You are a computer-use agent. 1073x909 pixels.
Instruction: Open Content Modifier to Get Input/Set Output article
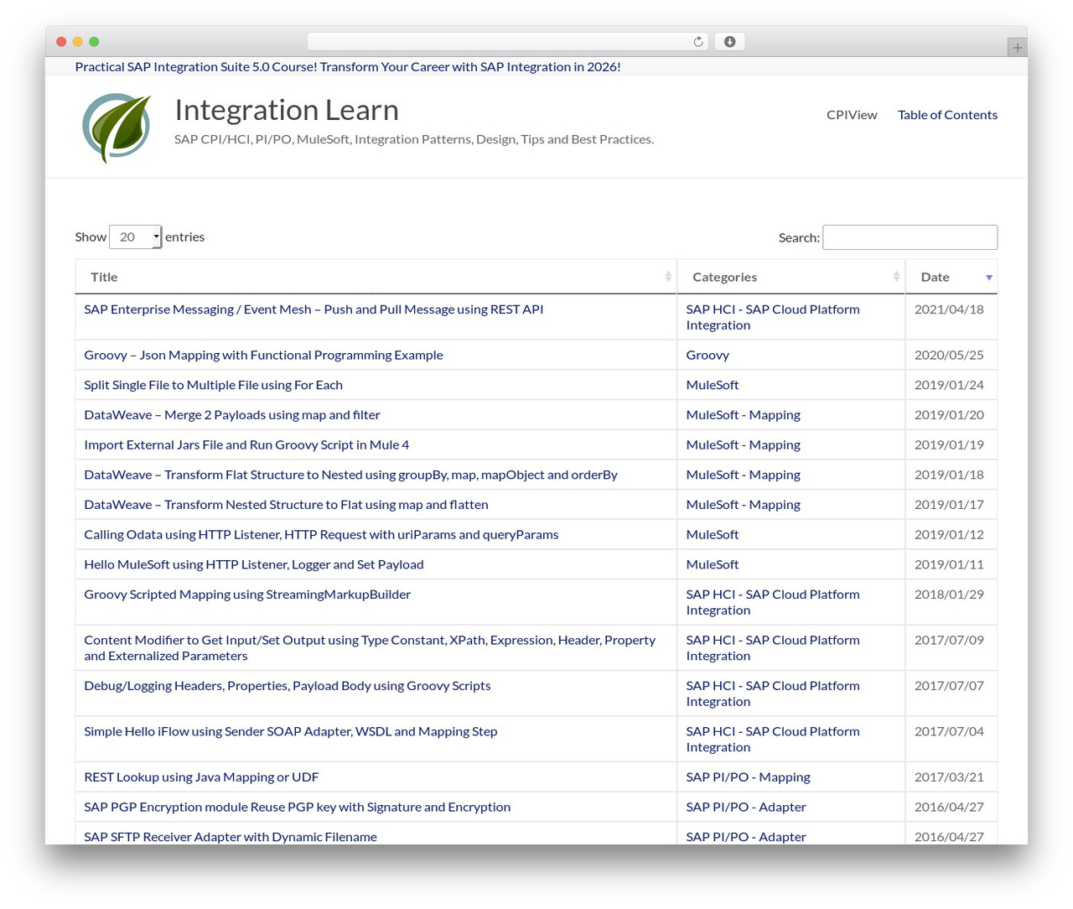[370, 648]
